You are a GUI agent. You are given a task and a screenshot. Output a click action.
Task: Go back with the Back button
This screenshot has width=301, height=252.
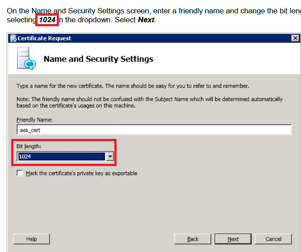pos(193,239)
